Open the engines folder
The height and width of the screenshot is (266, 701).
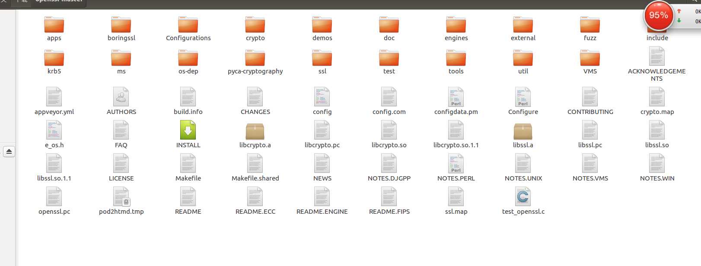click(456, 25)
